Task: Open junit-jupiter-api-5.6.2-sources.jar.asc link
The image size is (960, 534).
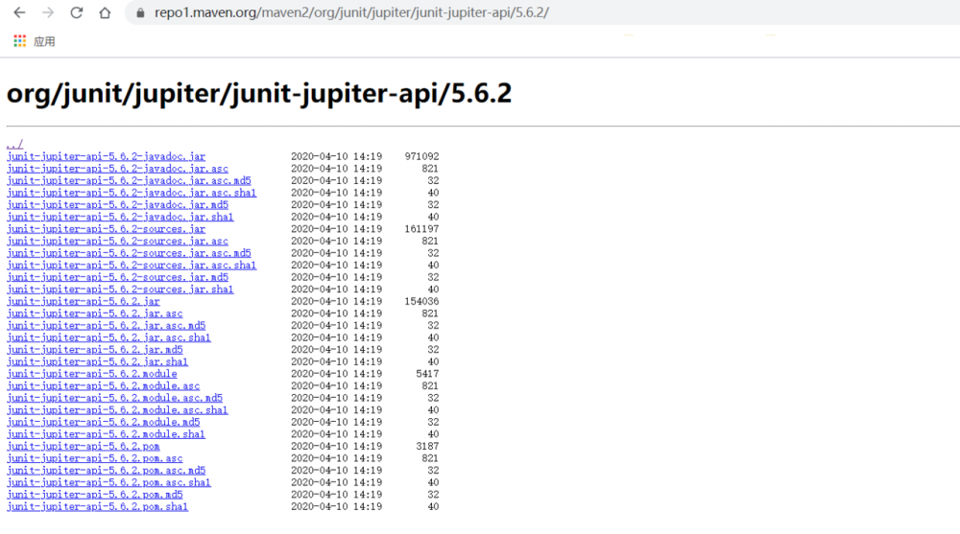Action: 117,241
